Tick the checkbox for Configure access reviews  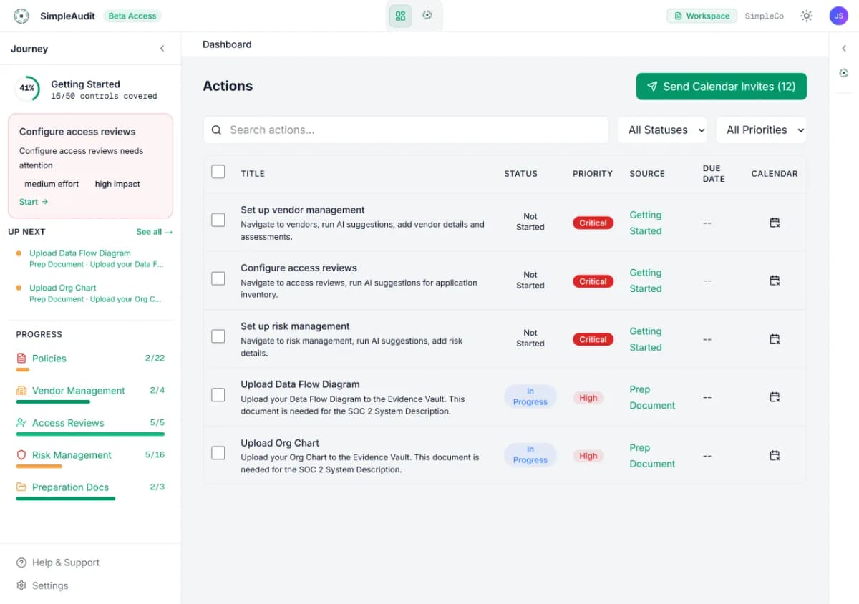pyautogui.click(x=218, y=278)
